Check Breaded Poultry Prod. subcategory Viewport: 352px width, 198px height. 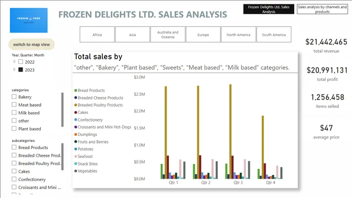tap(14, 163)
